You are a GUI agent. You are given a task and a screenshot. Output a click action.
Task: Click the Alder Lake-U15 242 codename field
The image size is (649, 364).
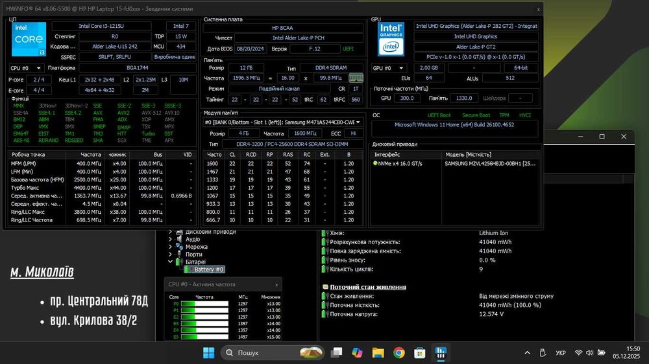click(115, 47)
